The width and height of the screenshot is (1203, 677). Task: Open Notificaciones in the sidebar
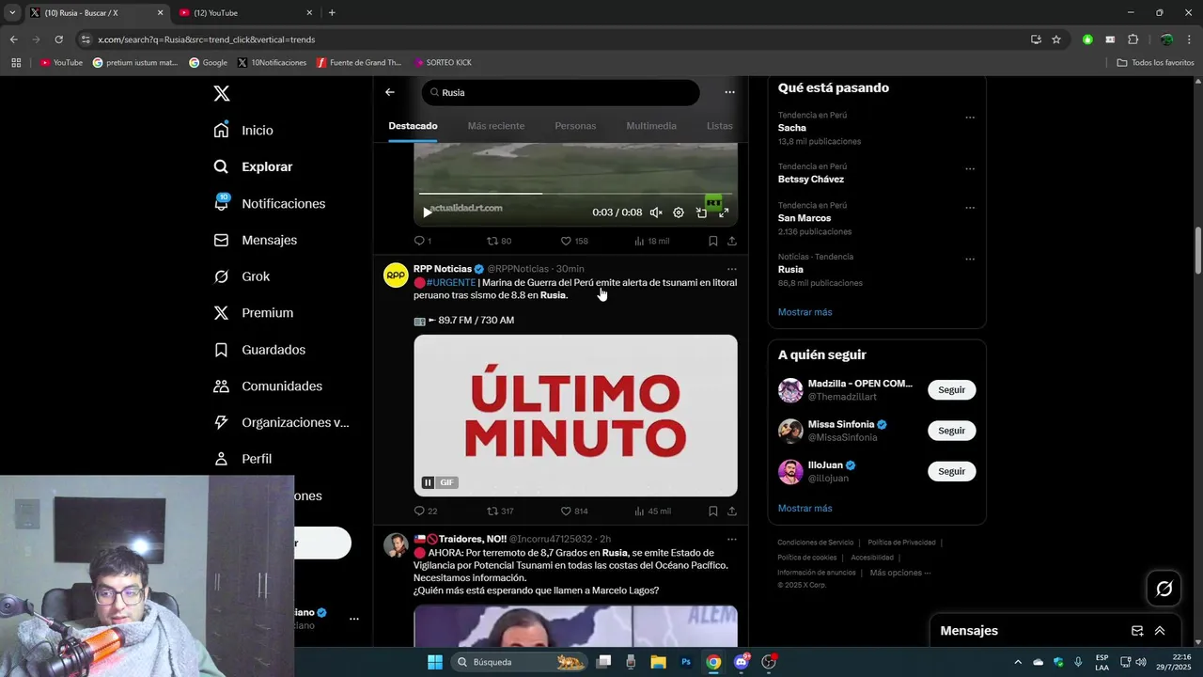click(x=269, y=203)
